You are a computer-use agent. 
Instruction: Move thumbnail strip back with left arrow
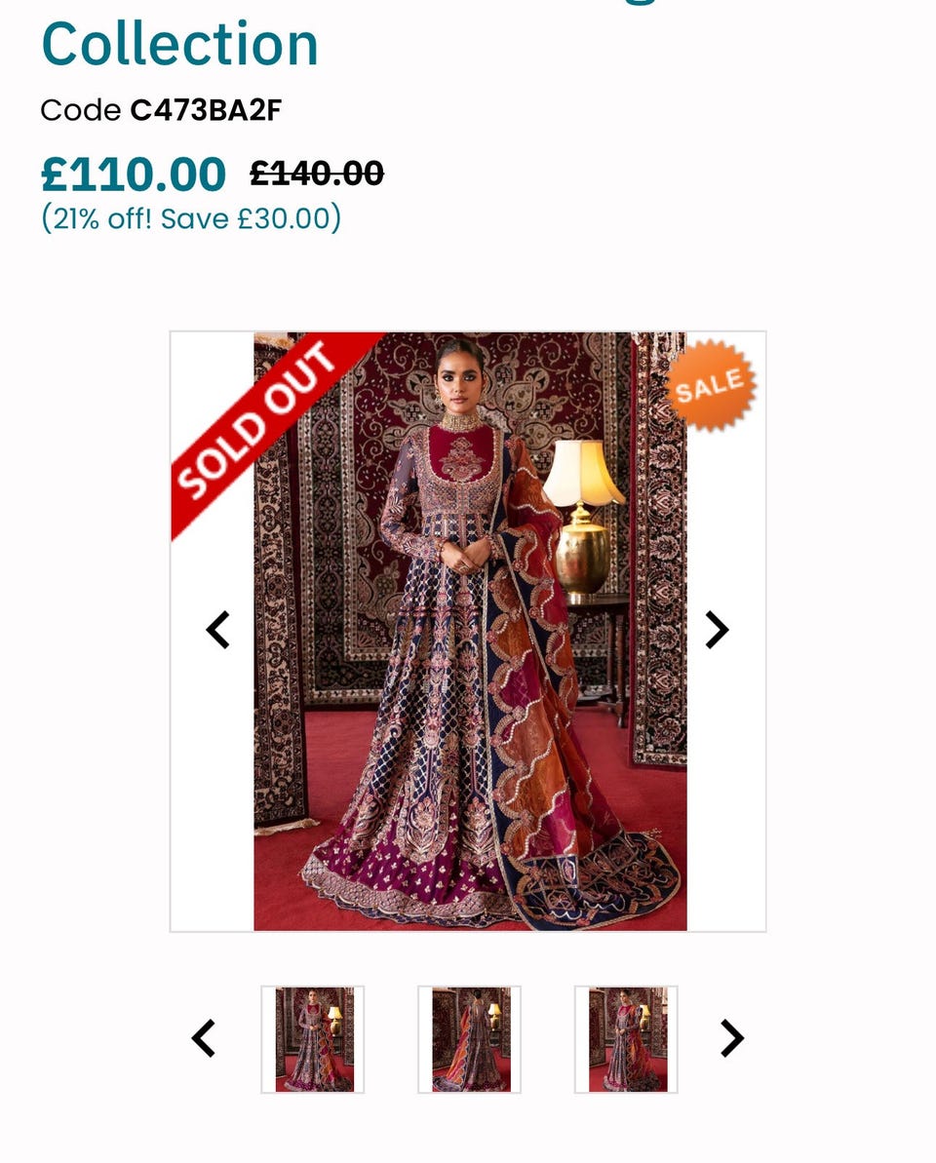tap(203, 1038)
